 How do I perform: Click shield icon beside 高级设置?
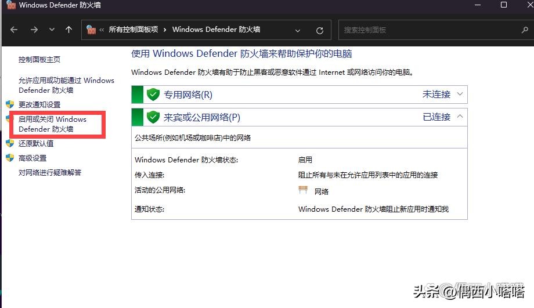[10, 158]
